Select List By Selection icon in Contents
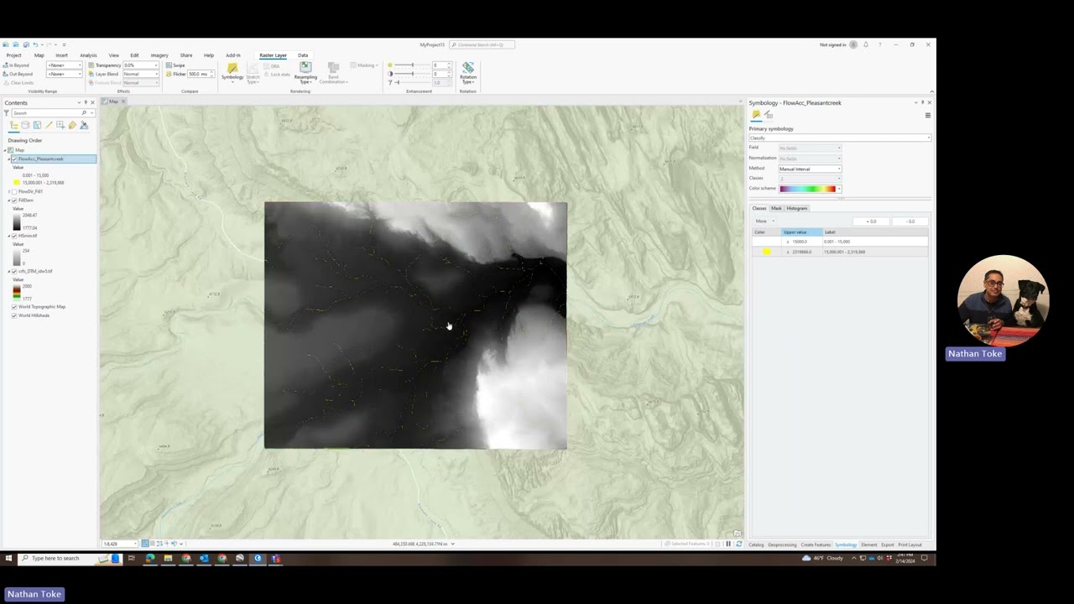The width and height of the screenshot is (1074, 604). point(37,125)
